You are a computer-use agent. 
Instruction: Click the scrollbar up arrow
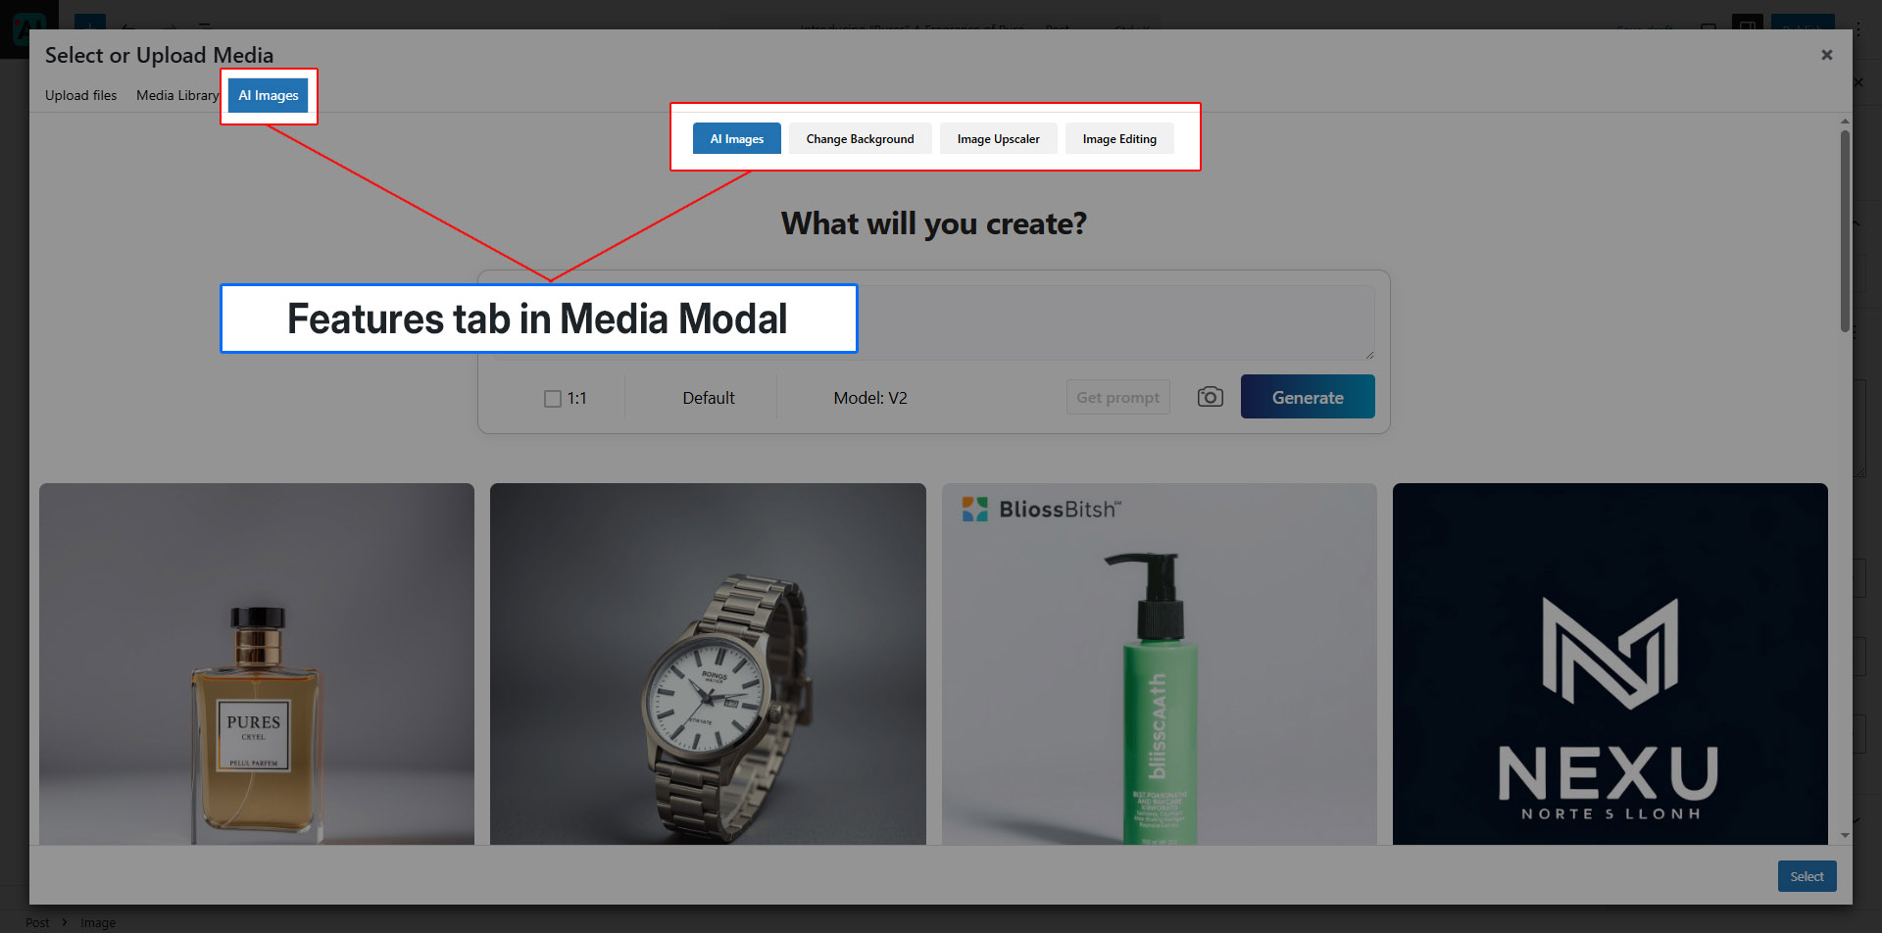1845,122
